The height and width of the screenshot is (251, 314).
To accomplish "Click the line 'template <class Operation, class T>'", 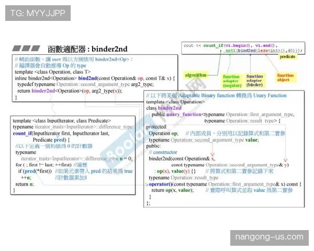I will (x=53, y=72).
